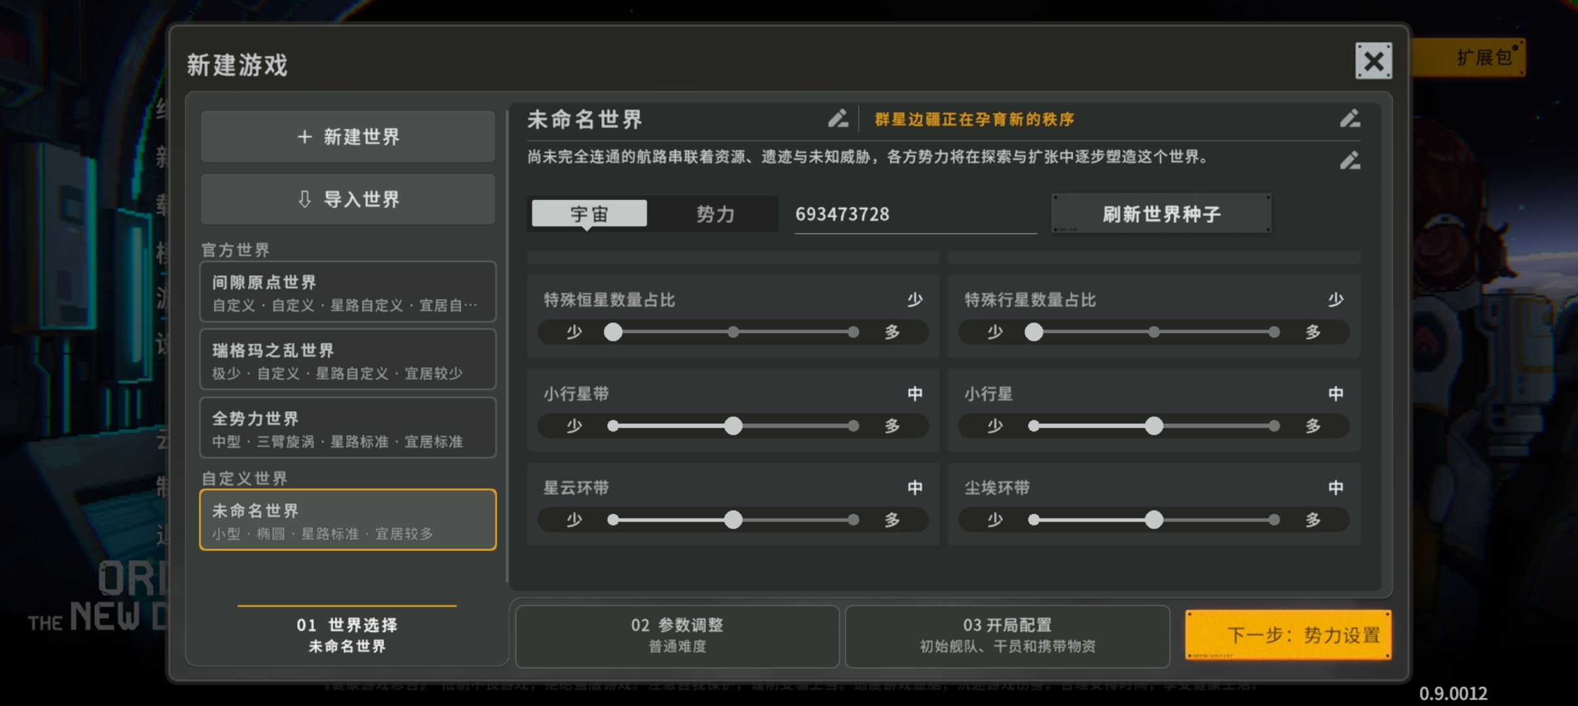Set 小行星带 slider to minimum stop
This screenshot has width=1578, height=706.
point(613,426)
